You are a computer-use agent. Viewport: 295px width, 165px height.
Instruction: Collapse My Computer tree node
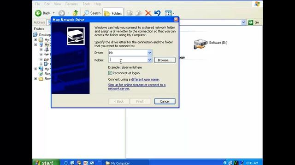tap(35, 44)
